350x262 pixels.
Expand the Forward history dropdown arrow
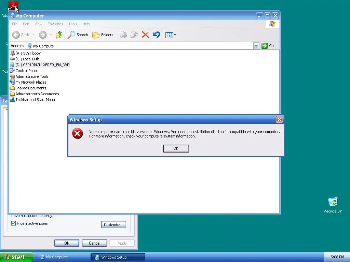point(51,35)
